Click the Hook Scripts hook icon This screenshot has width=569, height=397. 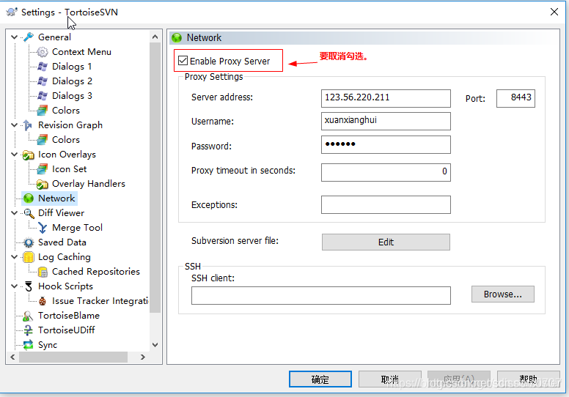29,286
